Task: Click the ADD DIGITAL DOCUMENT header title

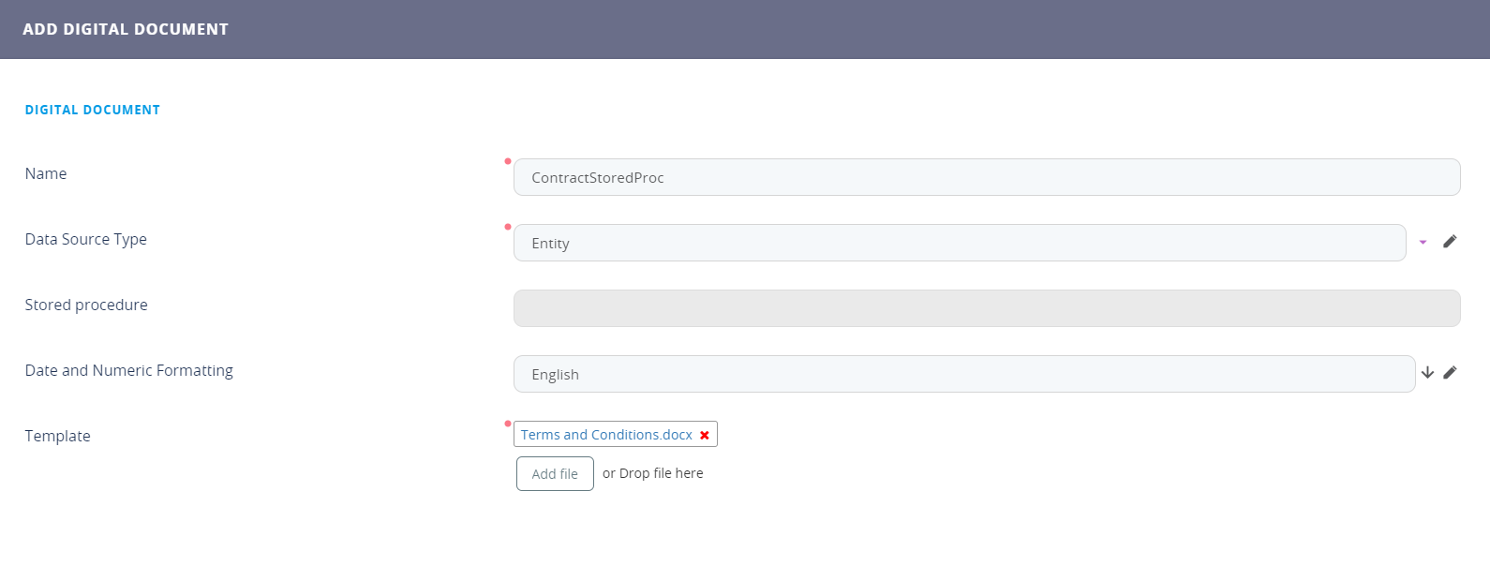Action: 126,29
